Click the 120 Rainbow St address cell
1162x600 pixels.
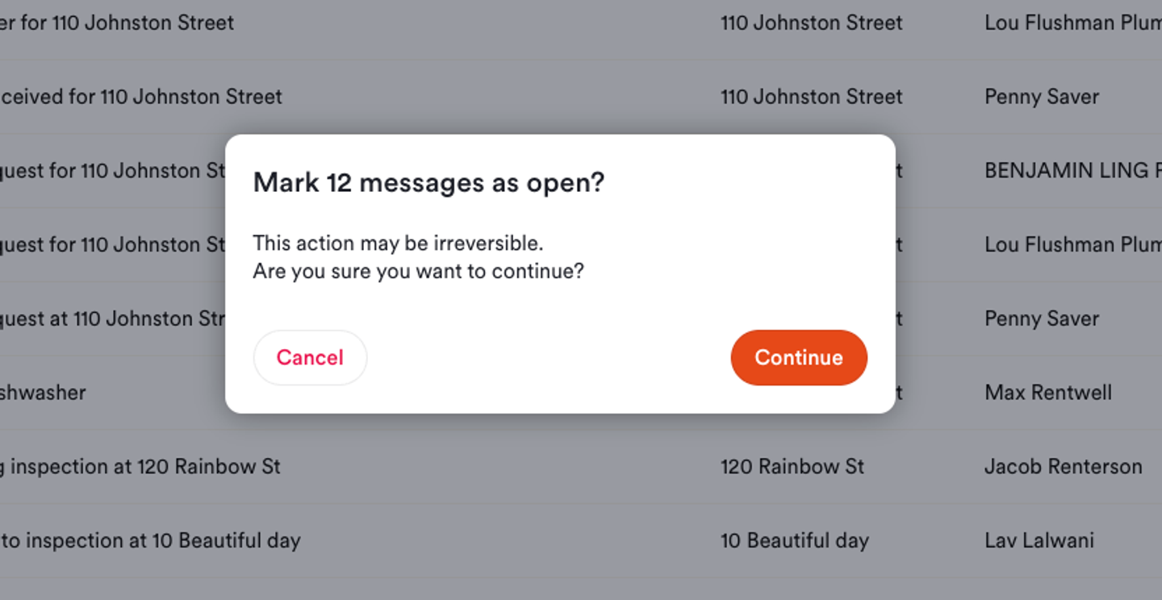[x=792, y=466]
